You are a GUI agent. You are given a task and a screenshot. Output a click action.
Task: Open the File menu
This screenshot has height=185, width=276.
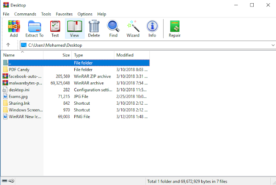[x=6, y=14]
